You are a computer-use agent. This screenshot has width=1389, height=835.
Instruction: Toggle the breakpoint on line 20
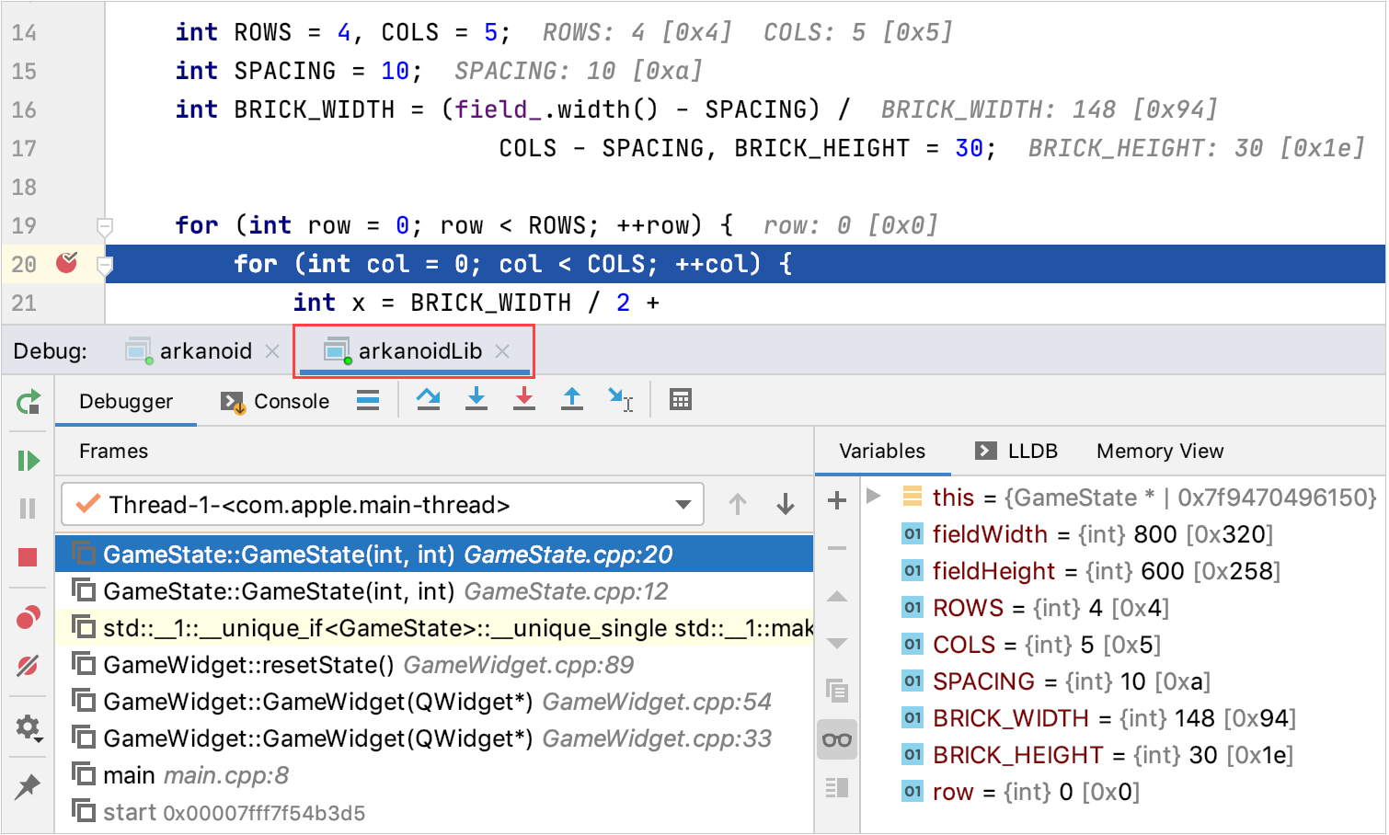[x=67, y=263]
